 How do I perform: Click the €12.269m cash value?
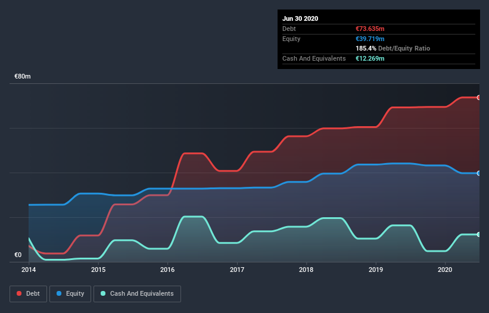click(370, 58)
